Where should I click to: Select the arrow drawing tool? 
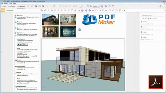coord(96,10)
